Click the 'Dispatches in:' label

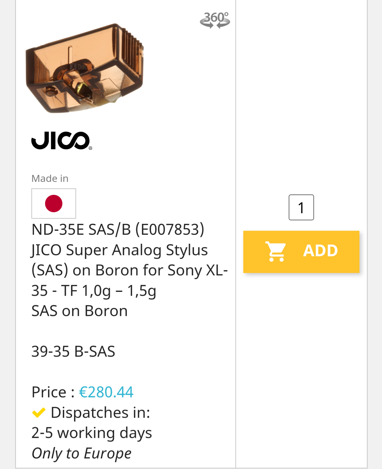tap(100, 413)
